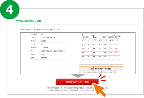Click the 納期 label
Viewport: 144px width, 98px height.
[32, 58]
